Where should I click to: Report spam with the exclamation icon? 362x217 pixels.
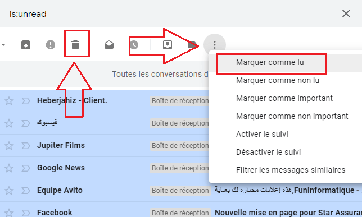pos(51,45)
